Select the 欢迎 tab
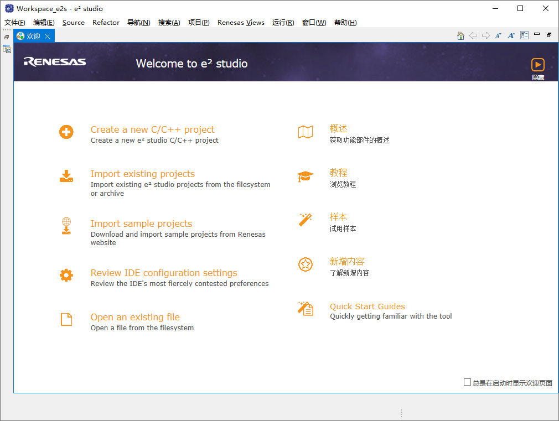The width and height of the screenshot is (559, 421). point(30,35)
